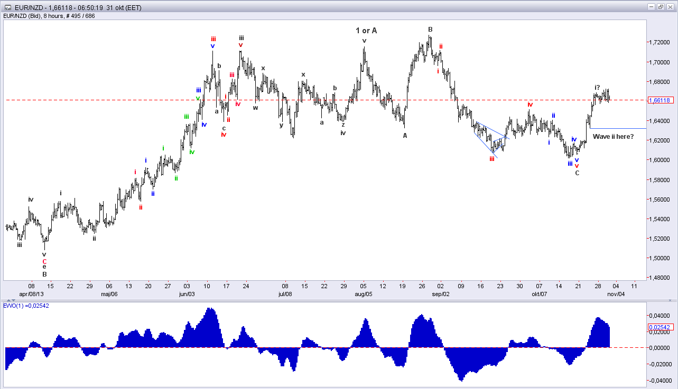Select the wave label 'C' near the October low

click(577, 172)
